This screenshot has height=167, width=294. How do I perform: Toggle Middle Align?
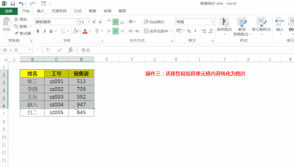[115, 22]
